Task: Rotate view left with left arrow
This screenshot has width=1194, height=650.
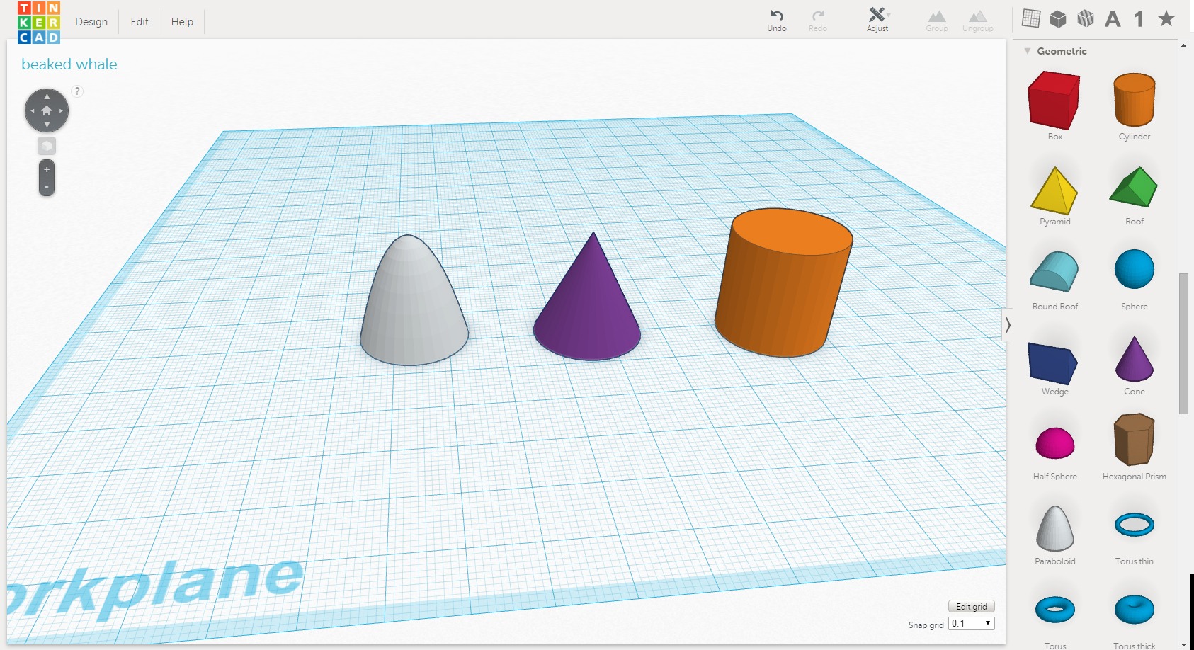Action: pyautogui.click(x=32, y=110)
